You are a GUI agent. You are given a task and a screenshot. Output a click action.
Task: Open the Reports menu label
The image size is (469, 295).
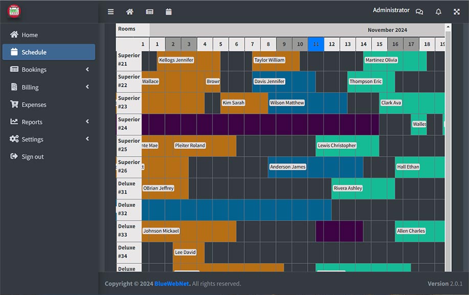click(32, 122)
